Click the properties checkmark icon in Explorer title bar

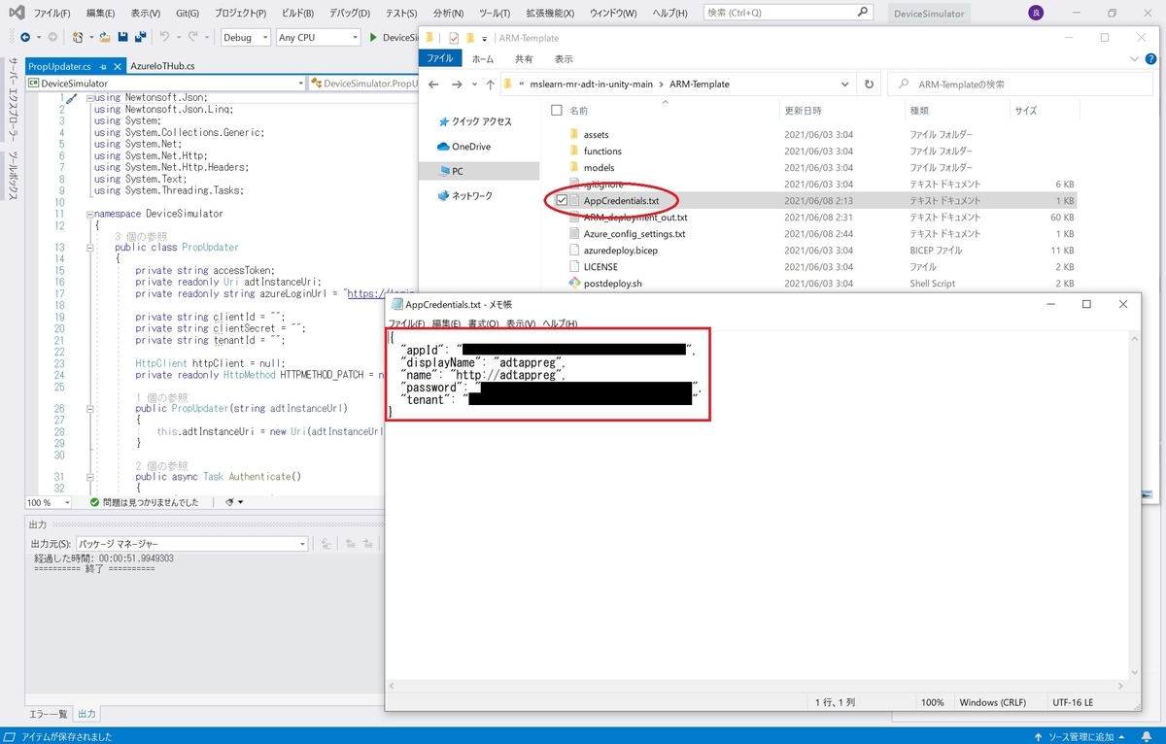pyautogui.click(x=454, y=38)
